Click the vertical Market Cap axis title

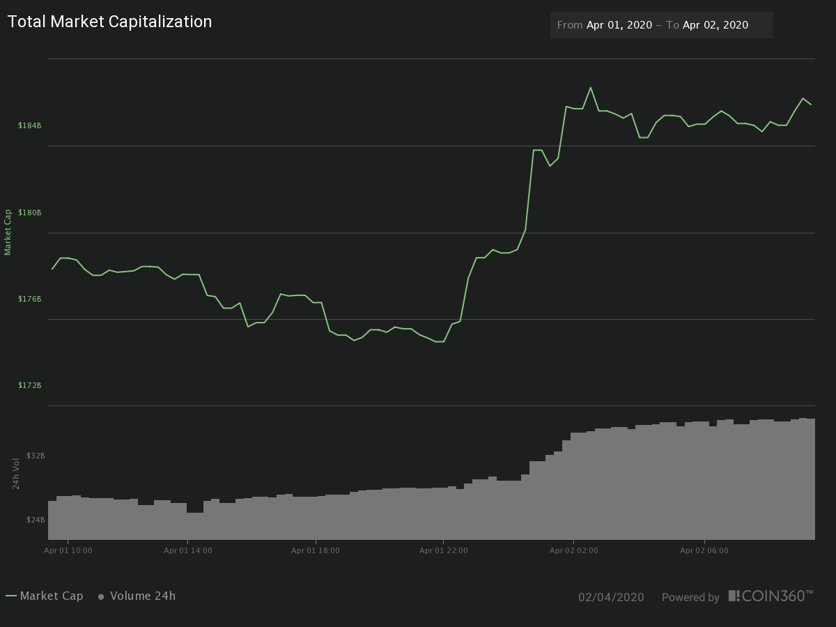tap(8, 232)
